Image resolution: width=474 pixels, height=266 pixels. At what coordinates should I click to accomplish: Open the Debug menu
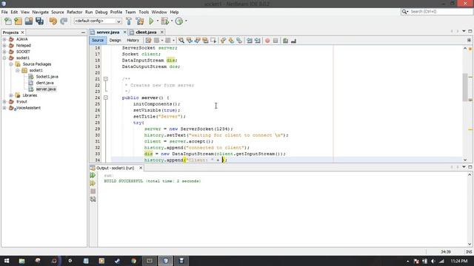pyautogui.click(x=101, y=12)
